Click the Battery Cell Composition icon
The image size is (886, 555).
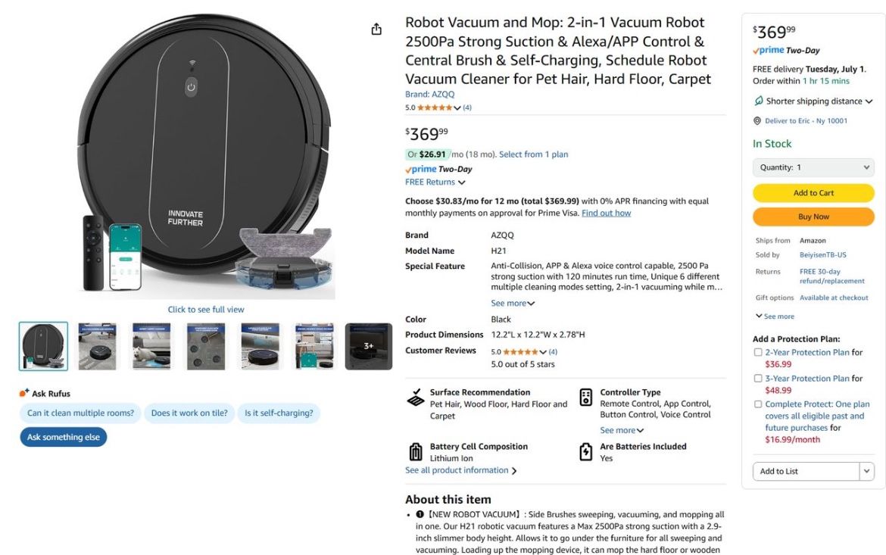coord(415,451)
